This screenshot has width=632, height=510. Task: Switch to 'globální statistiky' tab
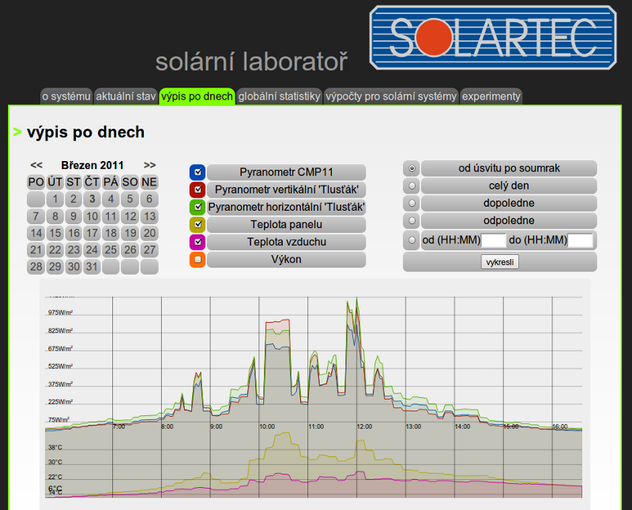tap(279, 96)
